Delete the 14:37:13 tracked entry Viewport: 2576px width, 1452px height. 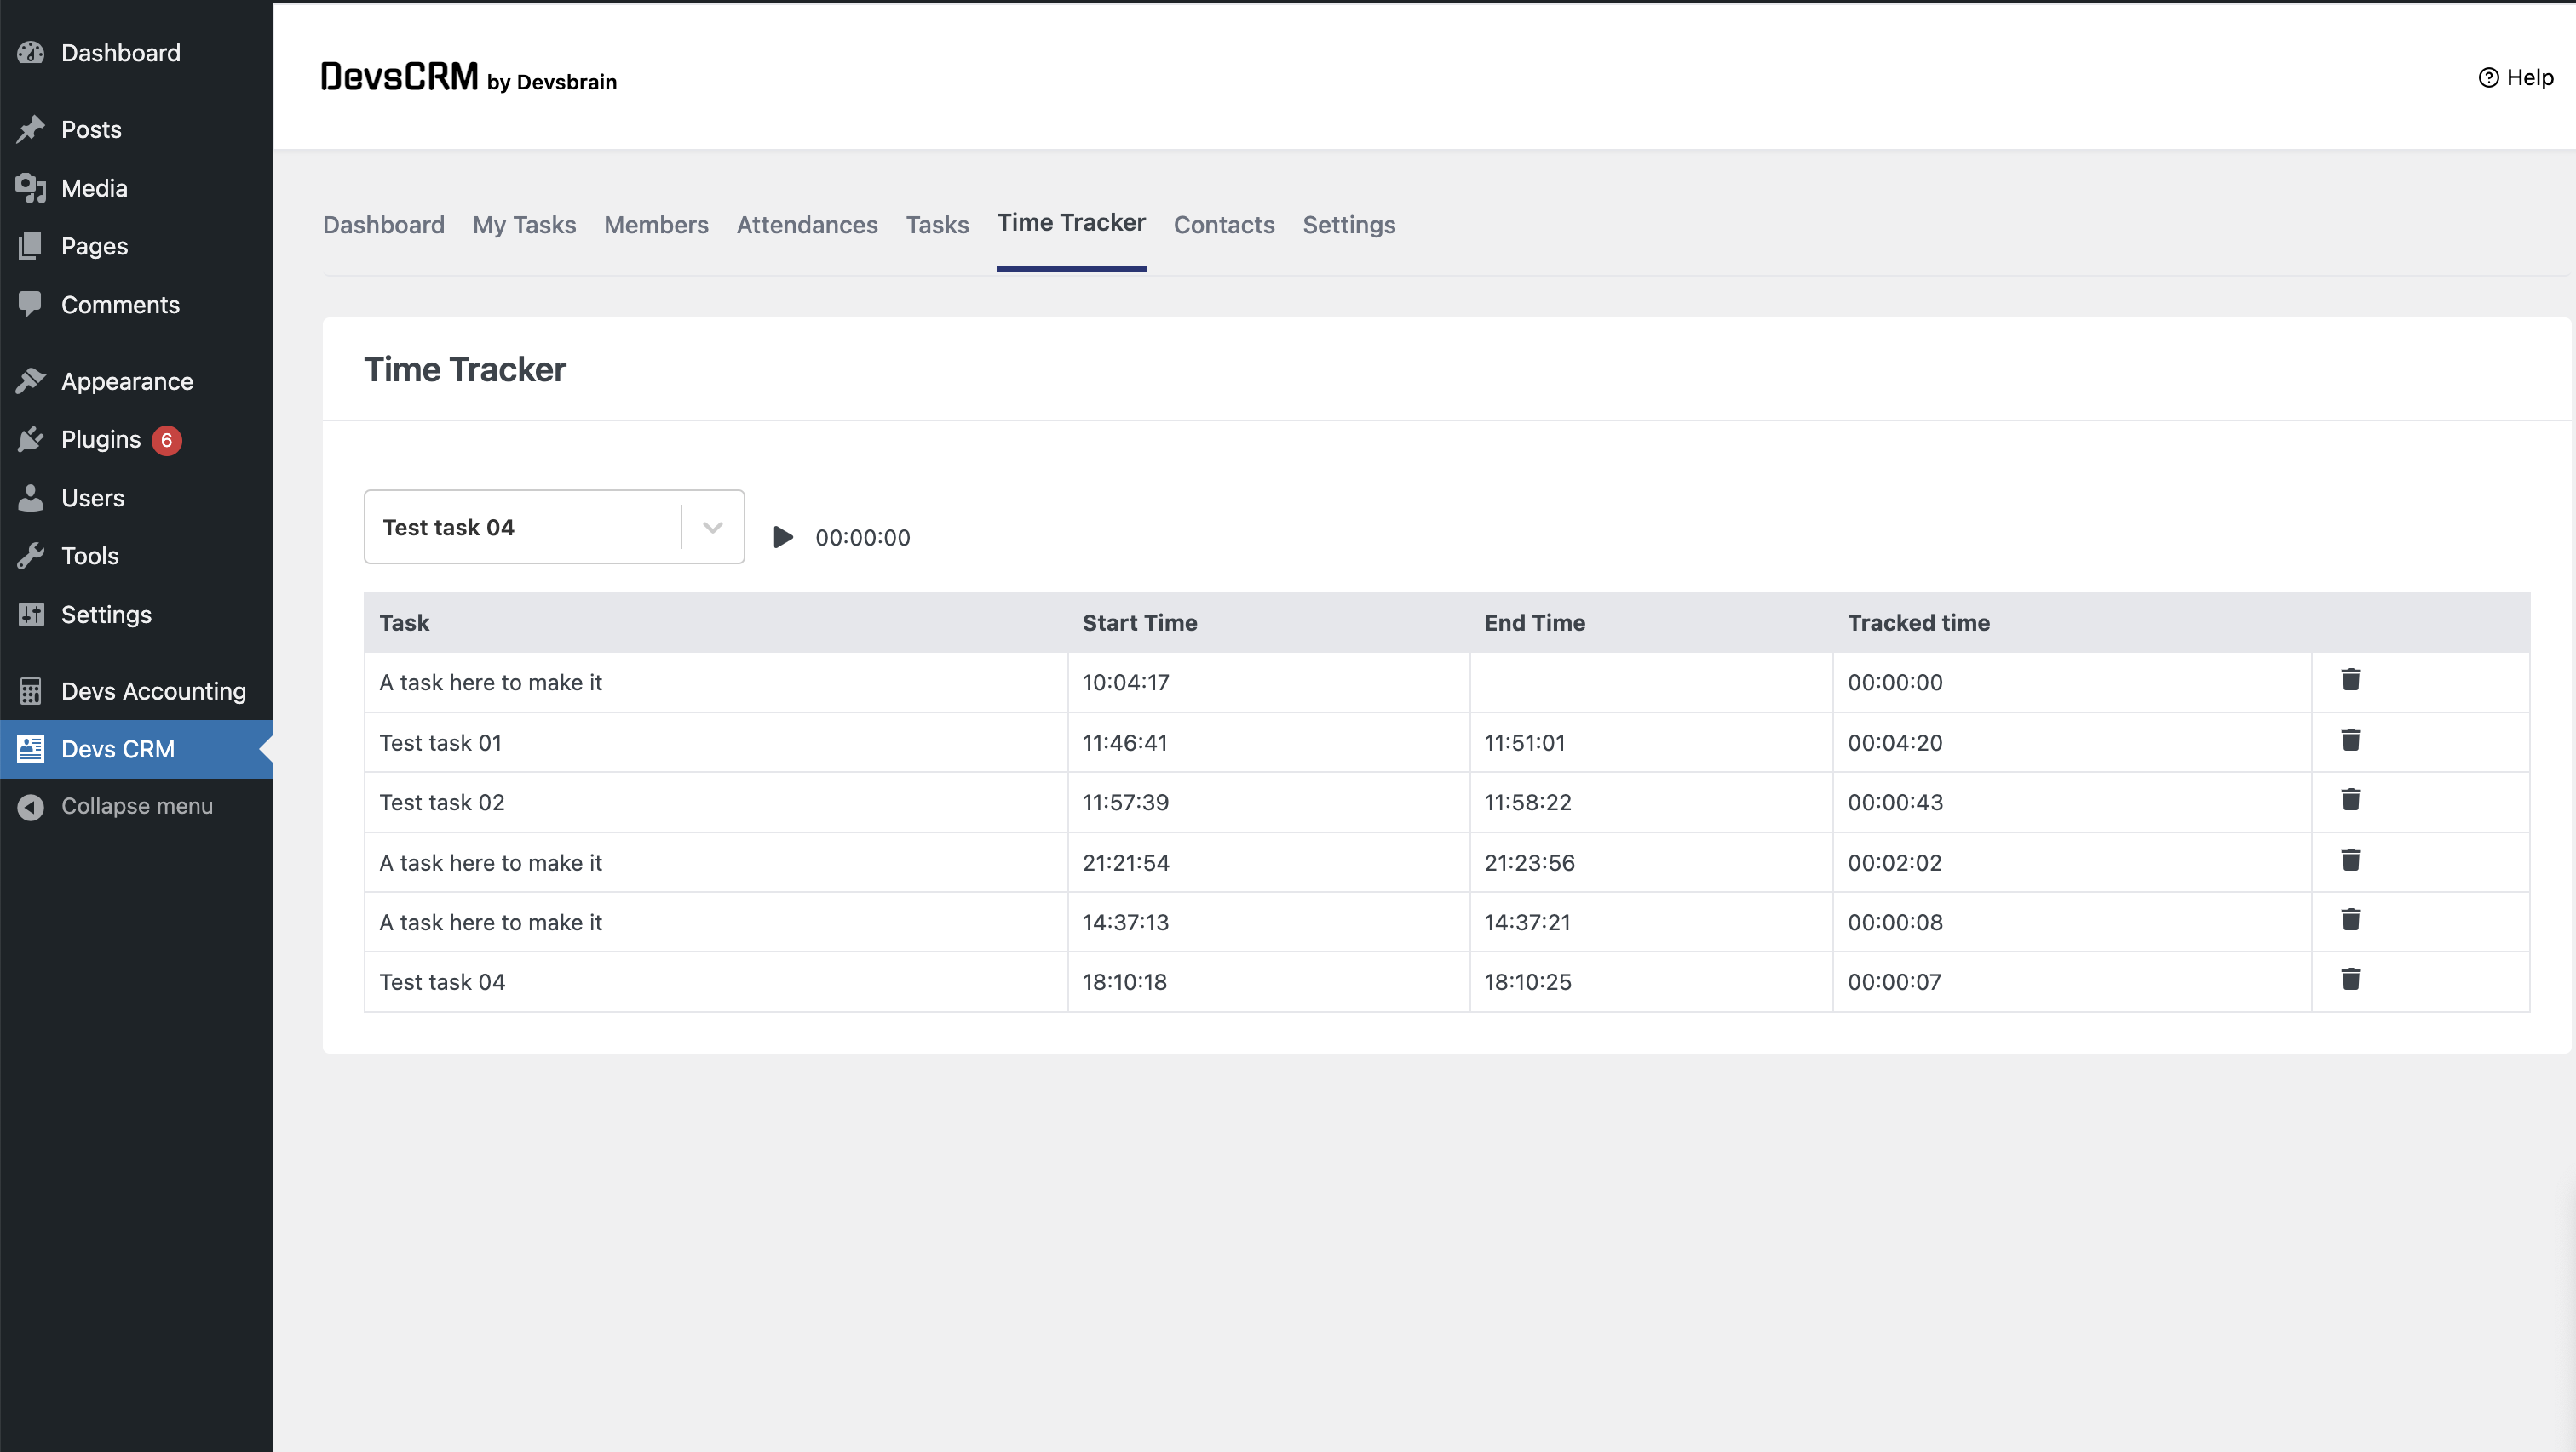click(2350, 920)
